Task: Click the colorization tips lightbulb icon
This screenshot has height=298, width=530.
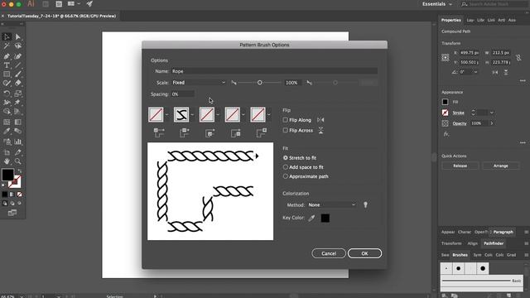Action: (x=365, y=204)
